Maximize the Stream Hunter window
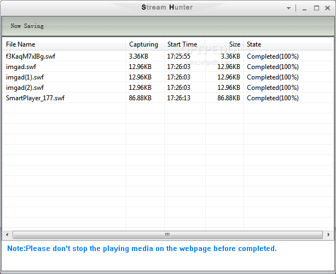Screen dimensions: 336x274 click(x=316, y=8)
